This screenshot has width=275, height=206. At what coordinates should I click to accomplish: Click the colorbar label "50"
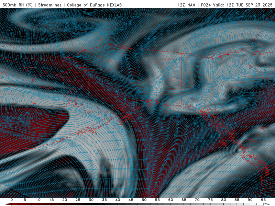(x=144, y=200)
